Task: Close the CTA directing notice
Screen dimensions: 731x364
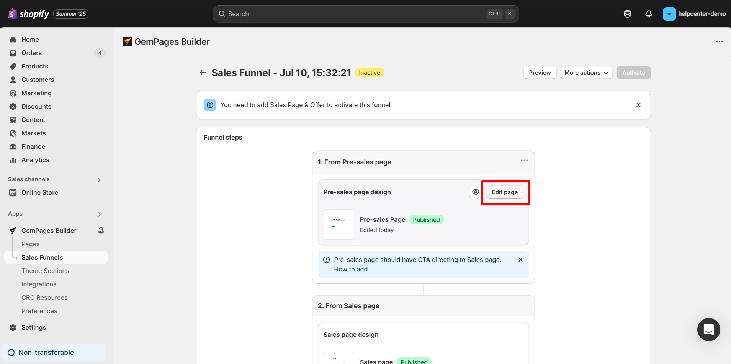Action: [520, 260]
